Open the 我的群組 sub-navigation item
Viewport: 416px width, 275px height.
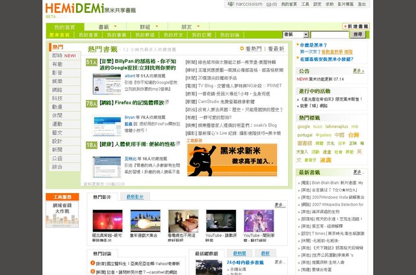click(x=145, y=35)
